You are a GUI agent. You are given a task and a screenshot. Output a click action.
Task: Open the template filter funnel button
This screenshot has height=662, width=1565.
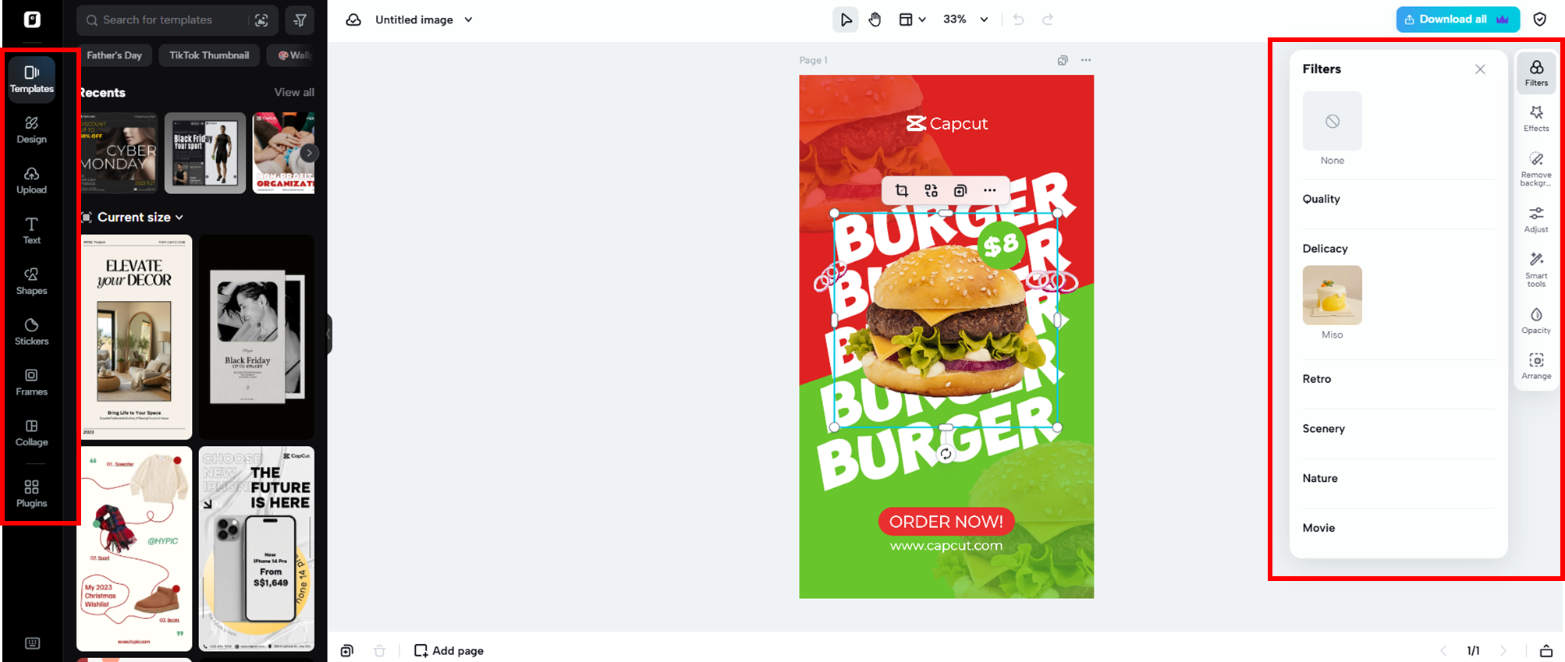300,20
